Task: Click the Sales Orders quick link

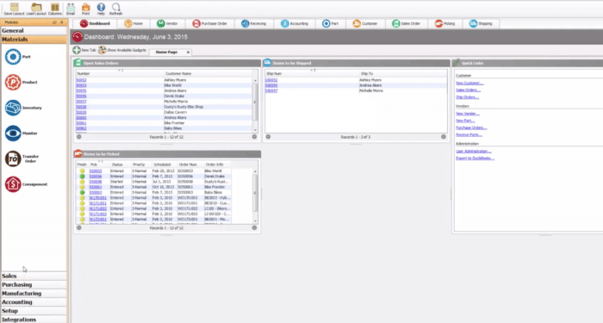Action: tap(468, 90)
